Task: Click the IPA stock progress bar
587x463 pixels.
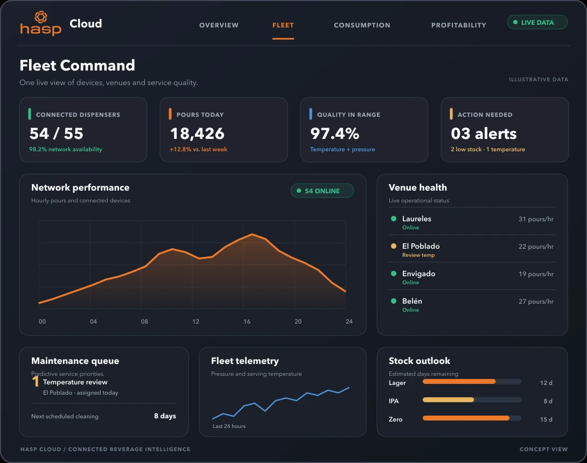Action: pyautogui.click(x=472, y=400)
